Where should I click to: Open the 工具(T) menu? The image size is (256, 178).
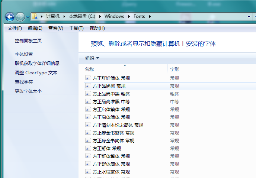tap(76, 28)
